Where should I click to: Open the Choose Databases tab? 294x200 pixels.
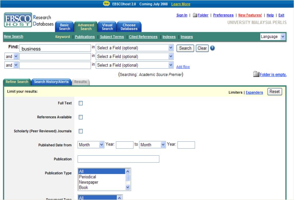click(x=129, y=27)
